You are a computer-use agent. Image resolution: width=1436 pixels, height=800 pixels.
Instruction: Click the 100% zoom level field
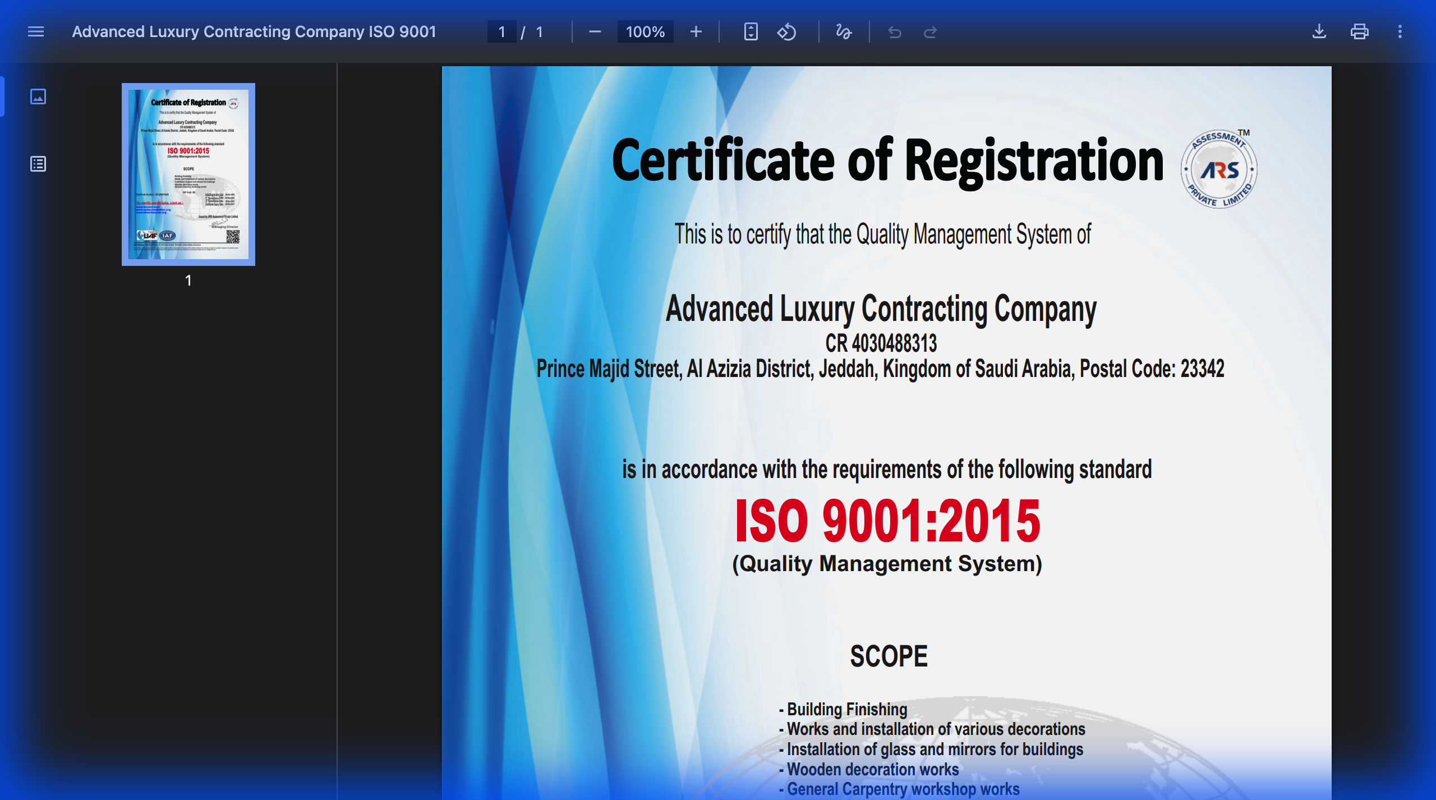pyautogui.click(x=645, y=32)
